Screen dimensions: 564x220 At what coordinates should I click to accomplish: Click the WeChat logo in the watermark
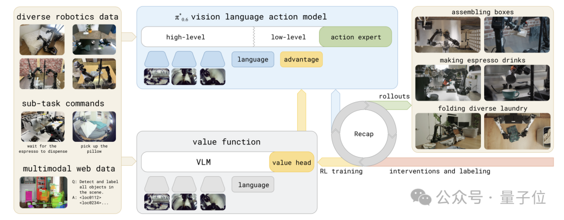pos(421,197)
